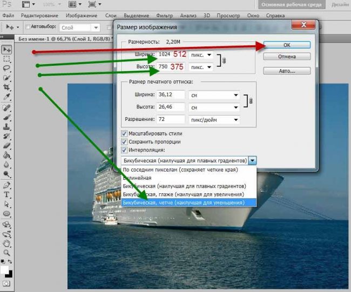Select the Lasso tool
This screenshot has width=351, height=292.
coord(8,69)
